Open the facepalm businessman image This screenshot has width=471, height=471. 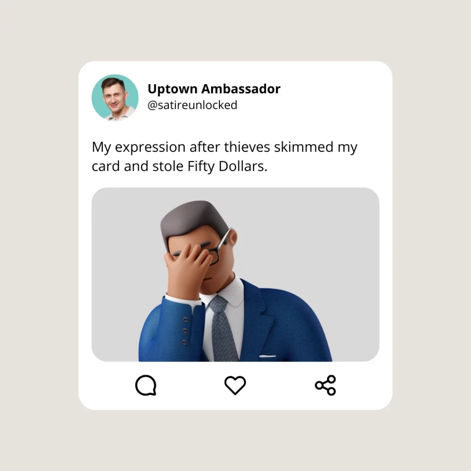[x=235, y=274]
